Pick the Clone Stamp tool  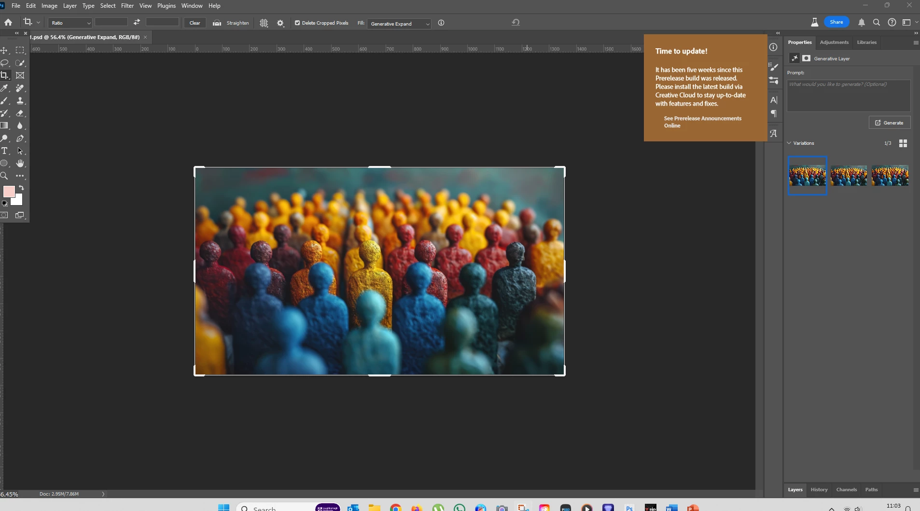(20, 100)
